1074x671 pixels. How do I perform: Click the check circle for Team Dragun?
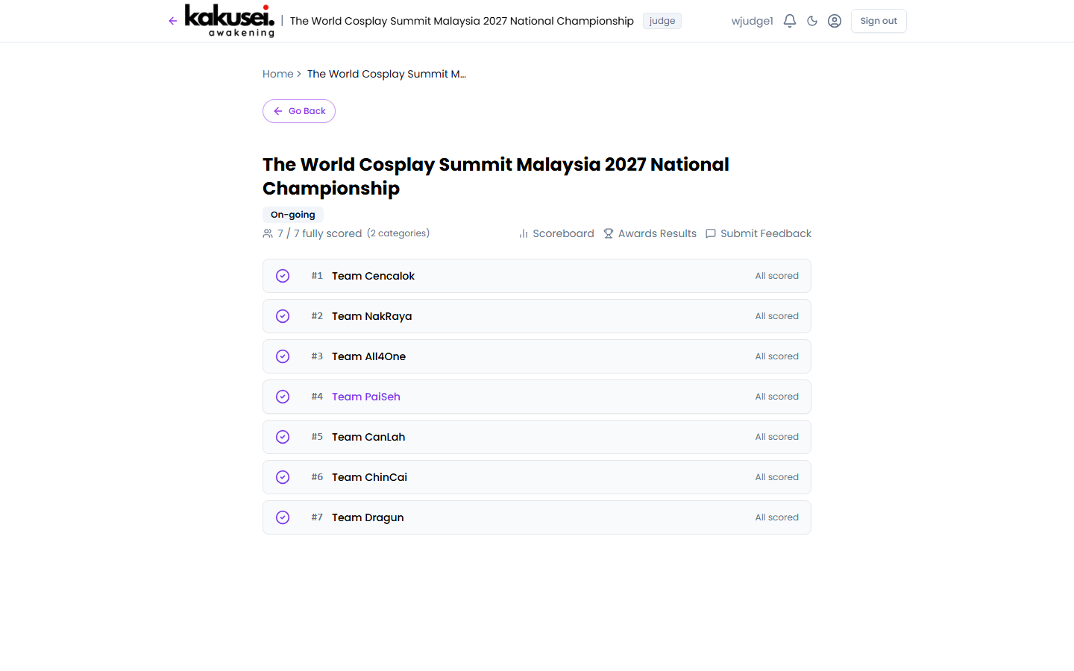coord(283,517)
